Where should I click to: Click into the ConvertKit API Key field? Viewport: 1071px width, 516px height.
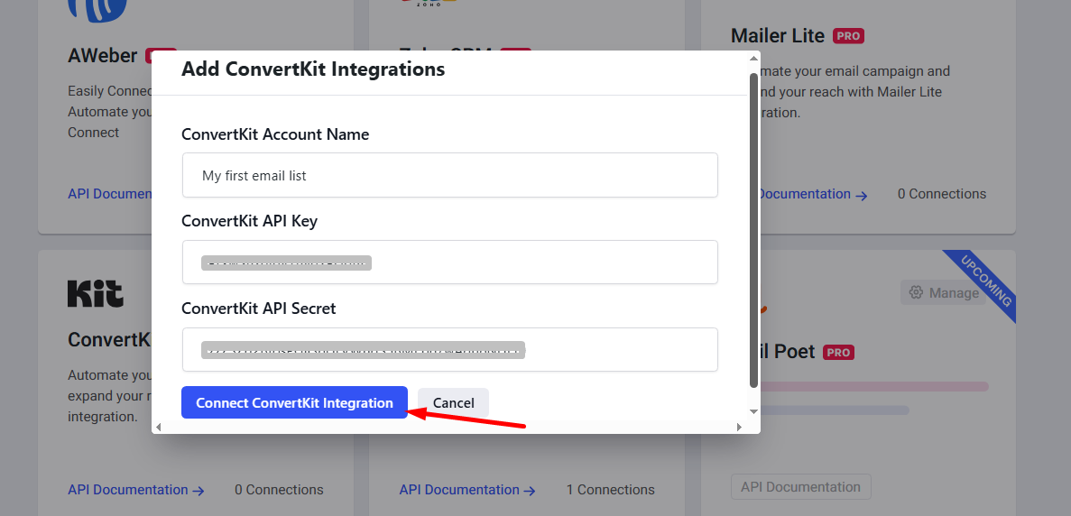[449, 263]
